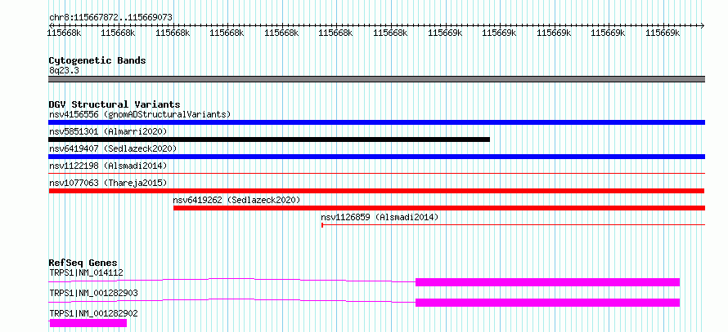
Task: Click the right arrow of the coordinate ruler
Action: click(x=703, y=25)
